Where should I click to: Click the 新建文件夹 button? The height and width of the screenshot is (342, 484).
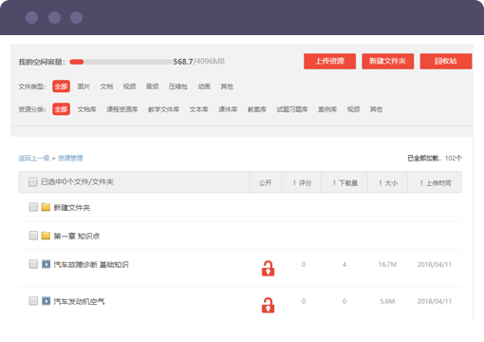388,61
